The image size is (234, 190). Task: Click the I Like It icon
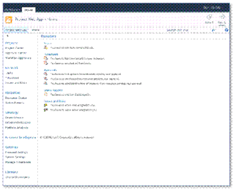tap(209, 16)
